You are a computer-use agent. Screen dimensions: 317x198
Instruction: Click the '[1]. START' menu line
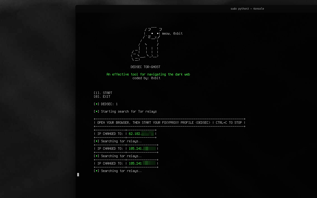[103, 93]
